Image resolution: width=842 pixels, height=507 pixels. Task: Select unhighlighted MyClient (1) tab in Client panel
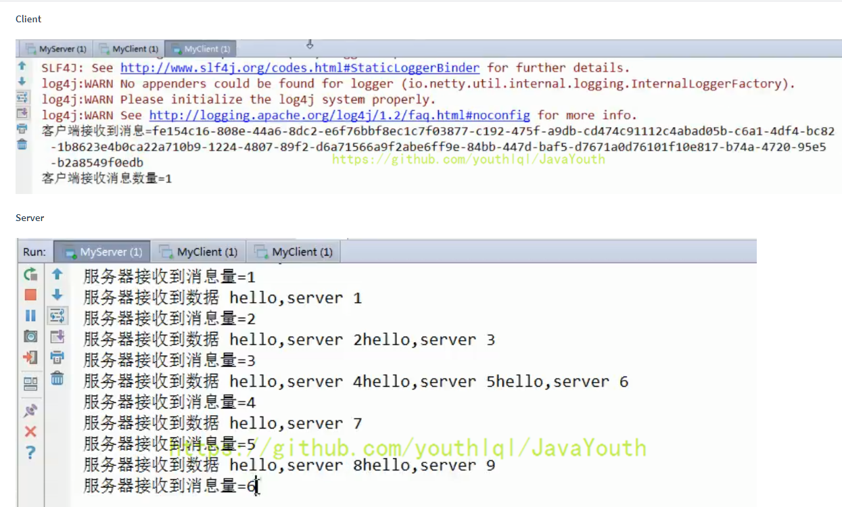click(x=128, y=49)
